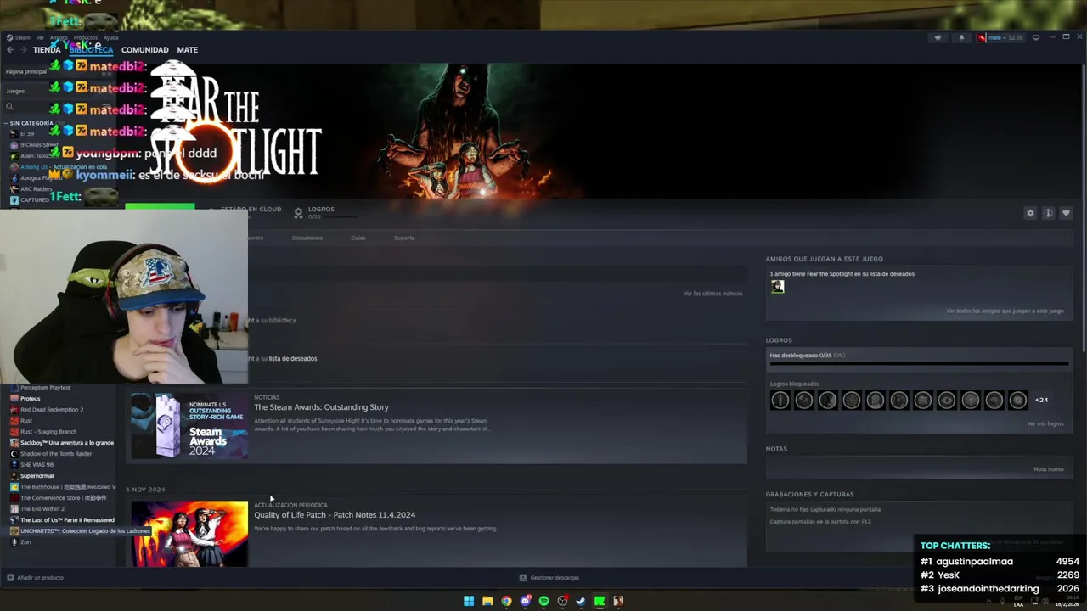
Task: Open Windows Start menu
Action: click(x=469, y=601)
